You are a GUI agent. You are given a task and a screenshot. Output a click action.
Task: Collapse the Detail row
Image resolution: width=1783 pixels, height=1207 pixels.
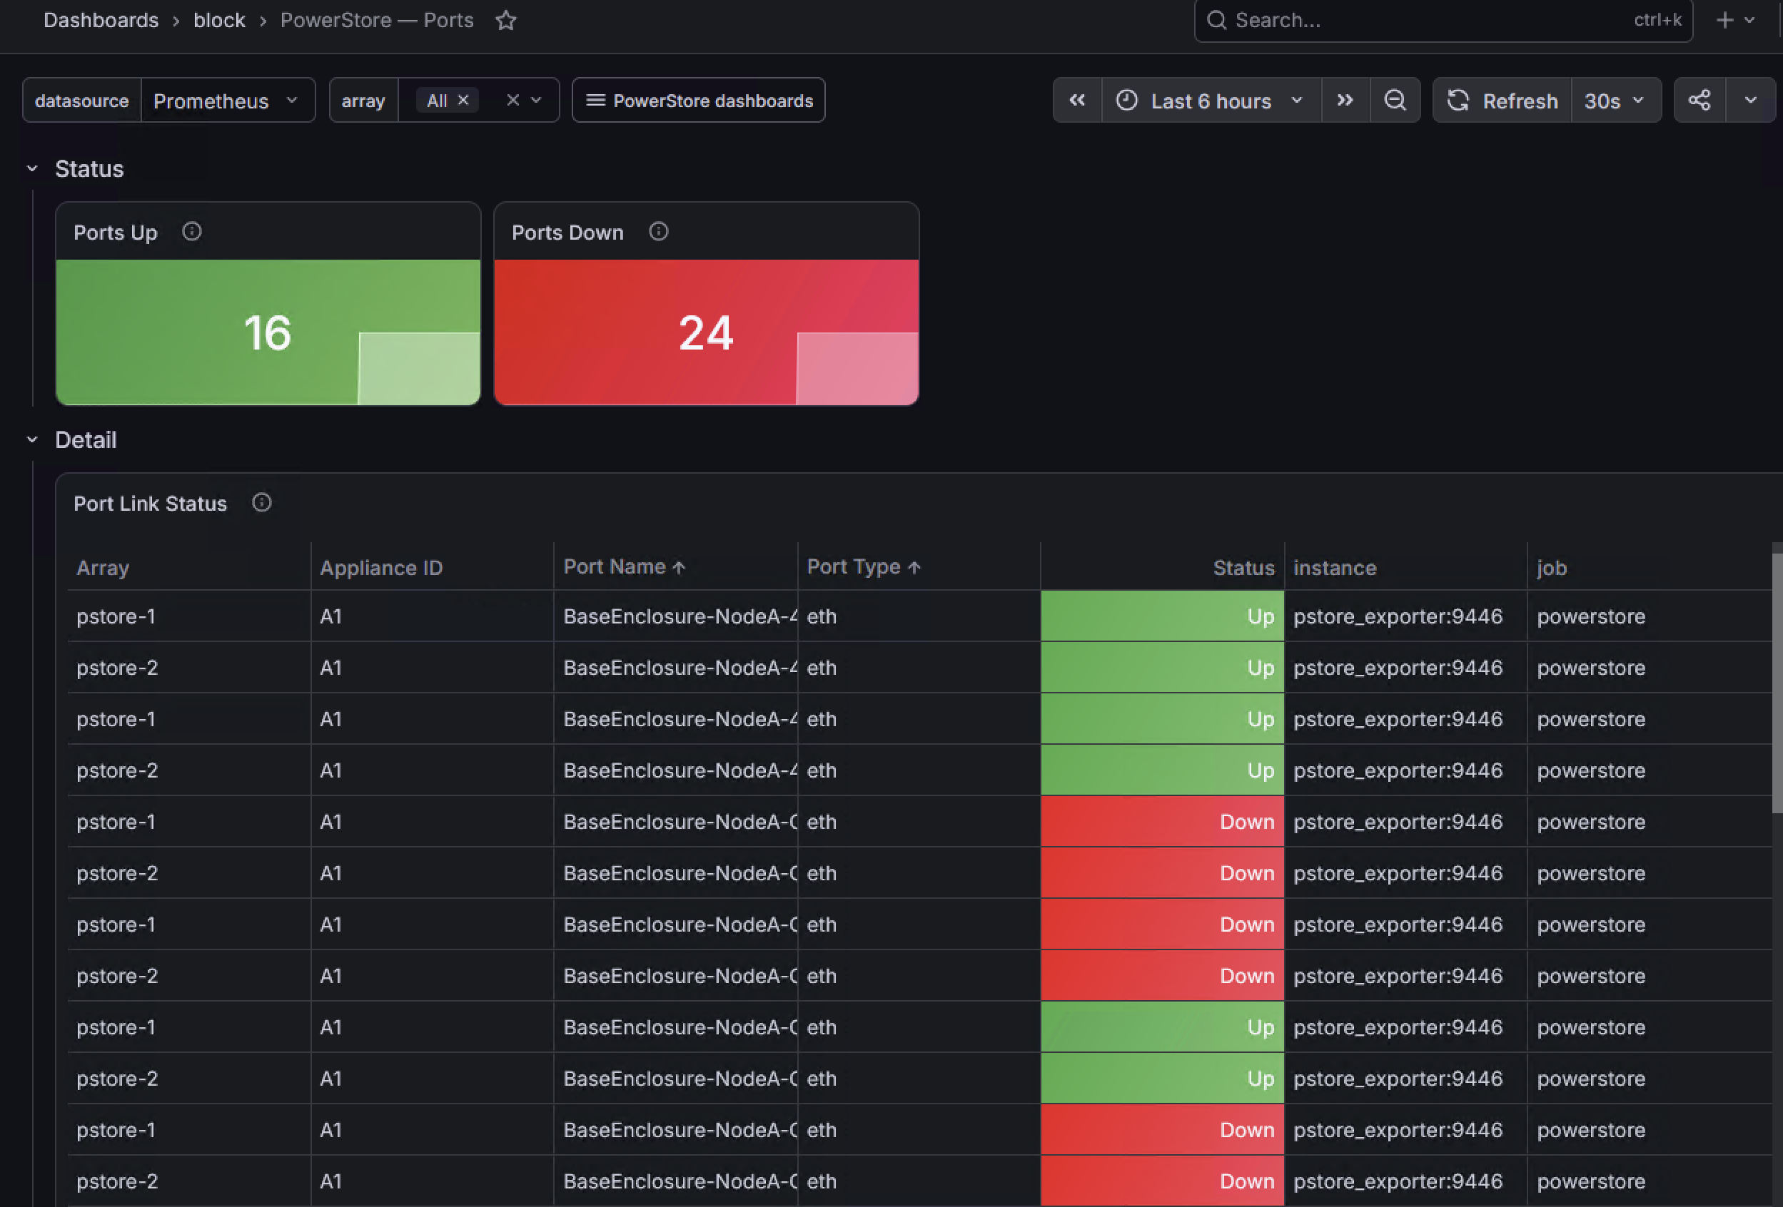32,440
